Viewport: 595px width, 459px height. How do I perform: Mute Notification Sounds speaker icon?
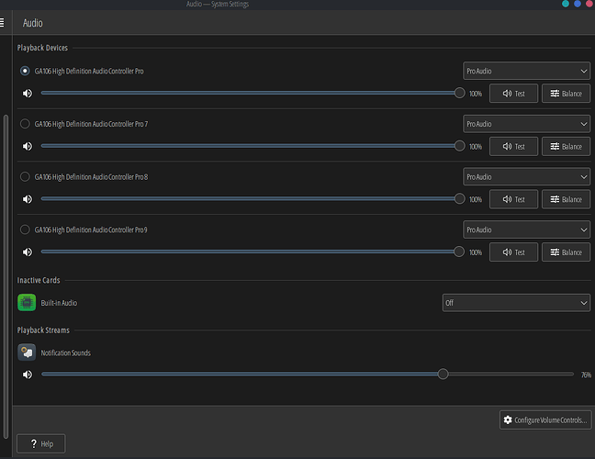tap(28, 375)
